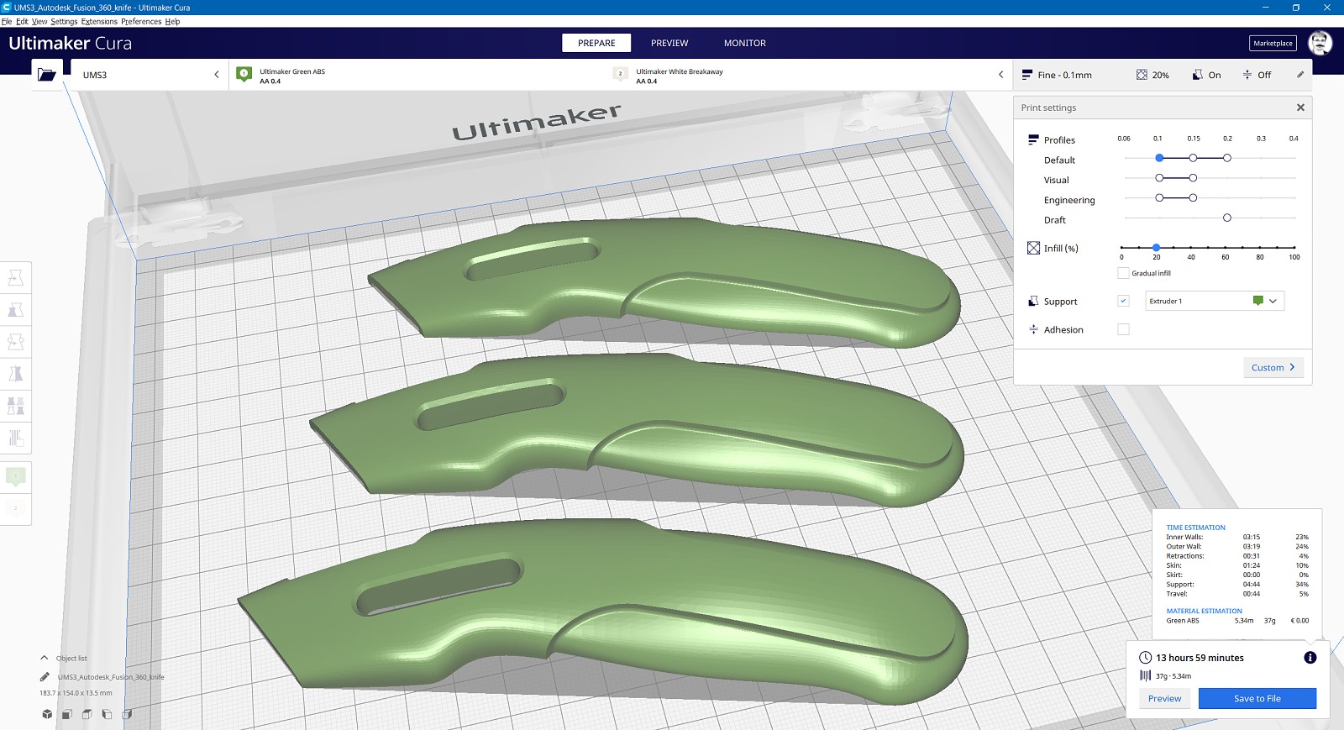Select the Scale tool in left toolbar
The image size is (1344, 730).
(x=15, y=310)
